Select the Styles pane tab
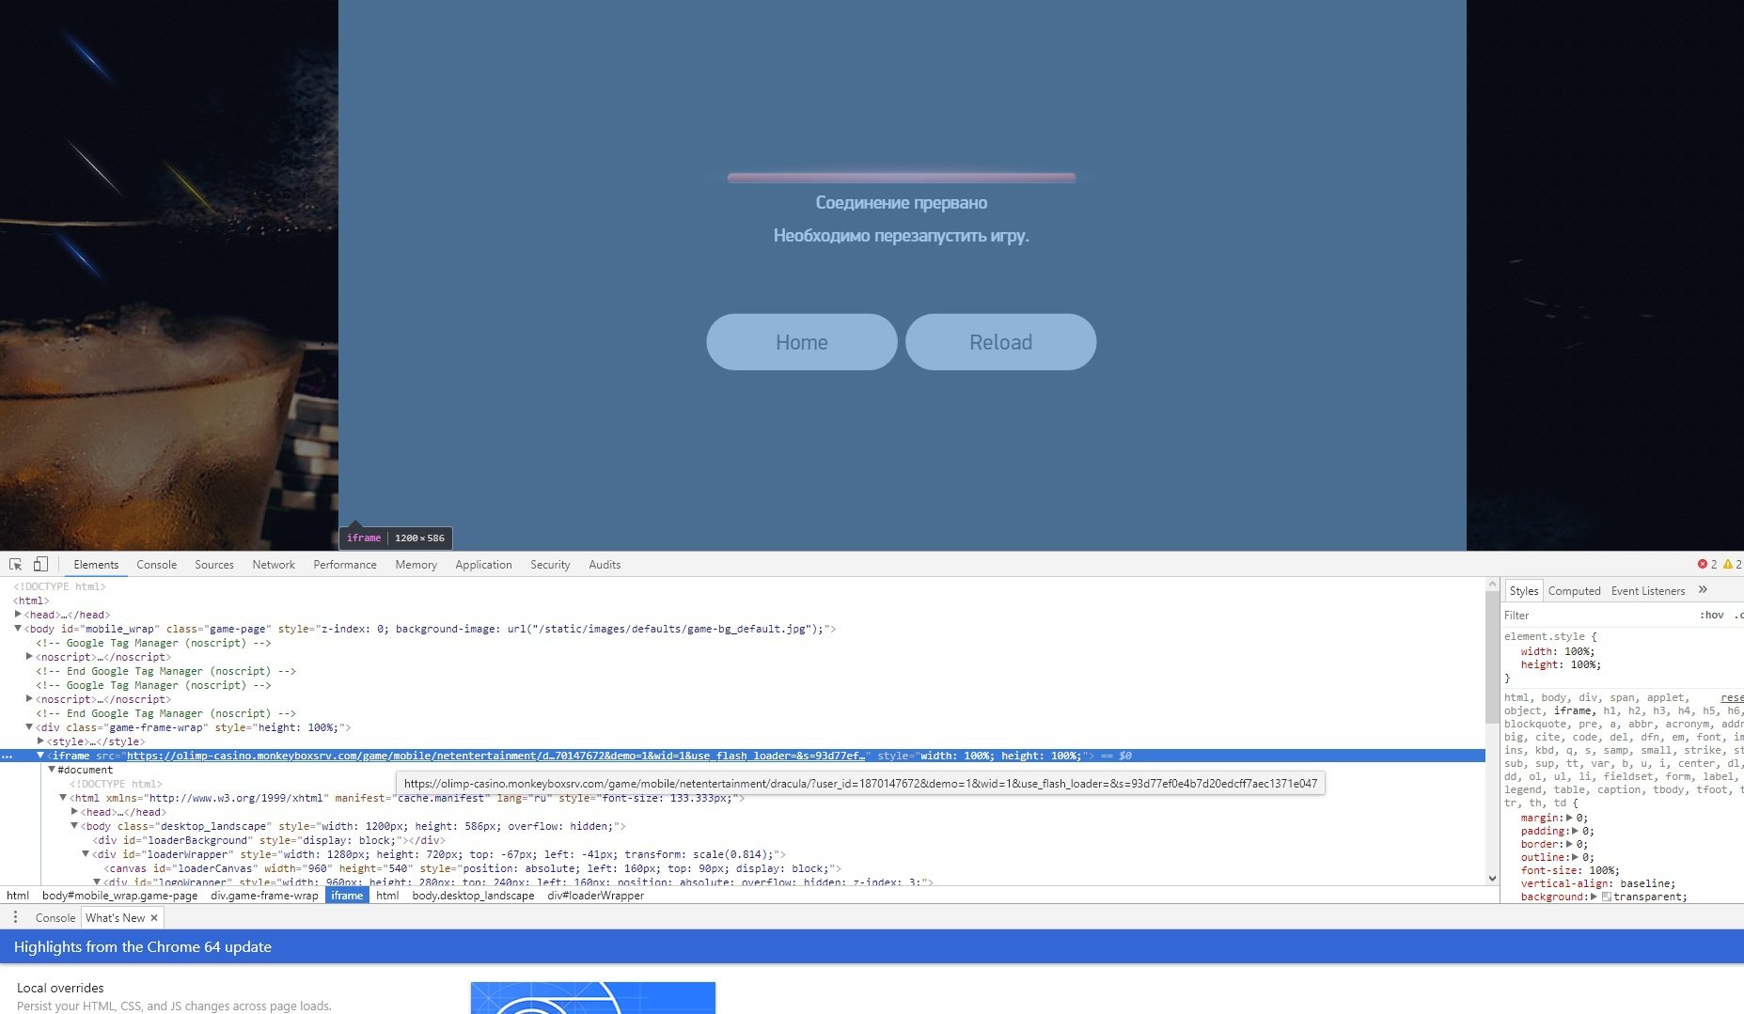 point(1523,591)
